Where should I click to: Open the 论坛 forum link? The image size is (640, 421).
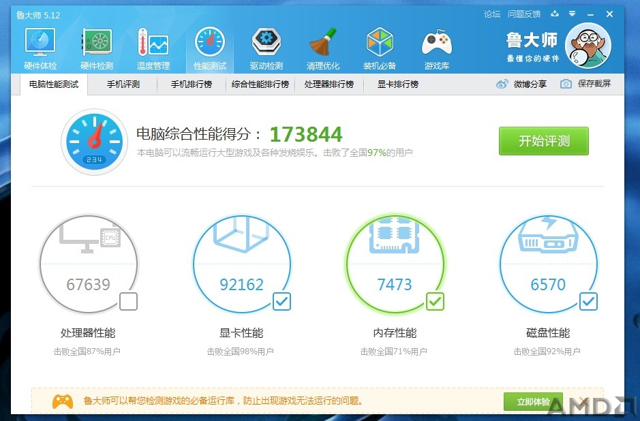(x=492, y=14)
